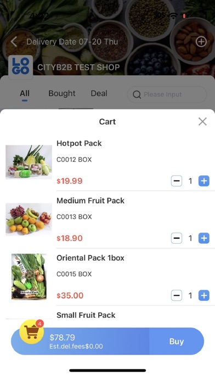Close the Cart panel with X
The width and height of the screenshot is (215, 382).
pos(202,121)
